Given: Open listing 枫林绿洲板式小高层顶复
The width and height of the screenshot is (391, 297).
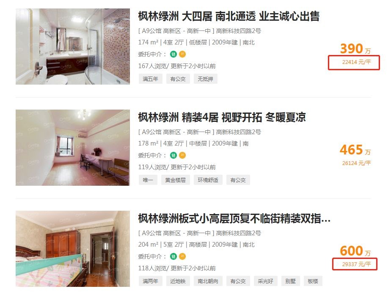Looking at the screenshot, I should 234,219.
